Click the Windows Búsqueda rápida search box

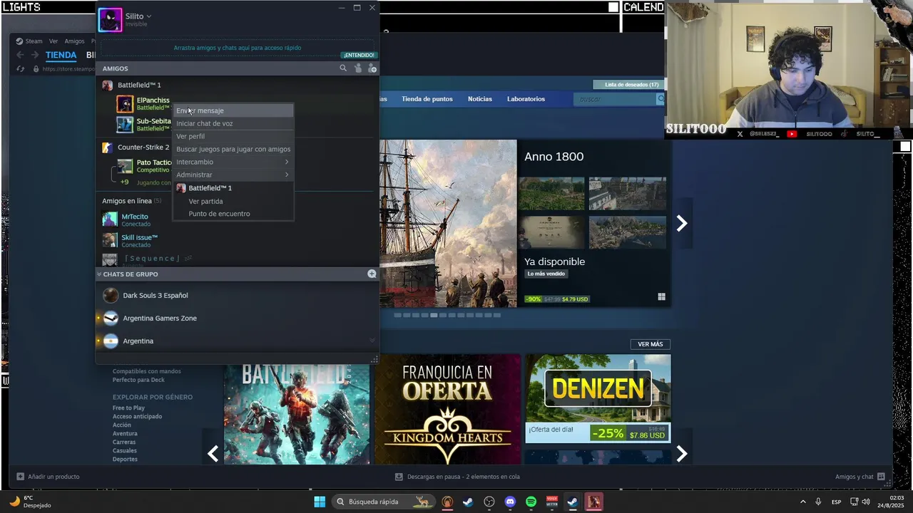click(384, 502)
